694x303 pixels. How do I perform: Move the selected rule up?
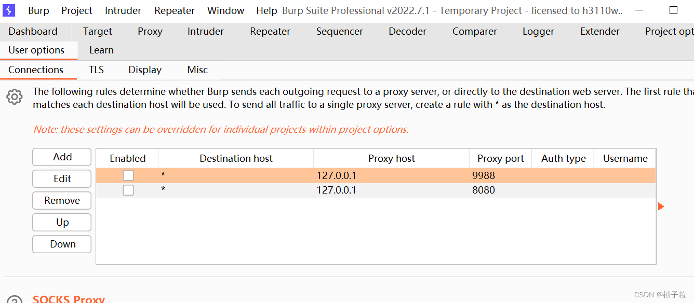pyautogui.click(x=61, y=222)
